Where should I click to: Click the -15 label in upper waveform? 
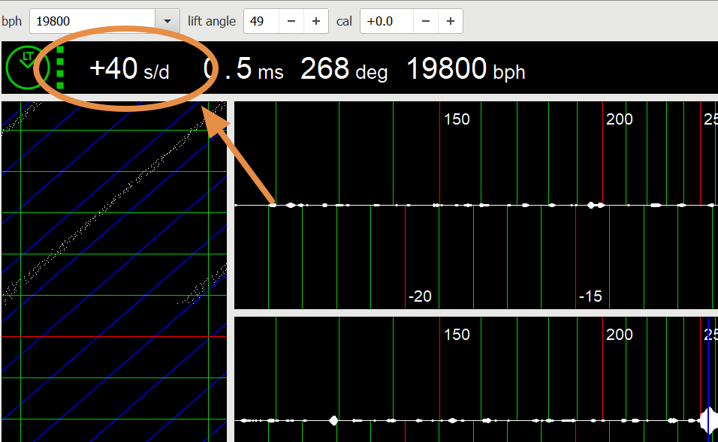point(590,296)
